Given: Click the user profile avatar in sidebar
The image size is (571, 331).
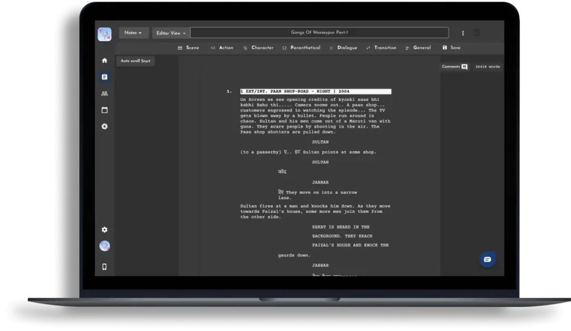Looking at the screenshot, I should point(104,246).
